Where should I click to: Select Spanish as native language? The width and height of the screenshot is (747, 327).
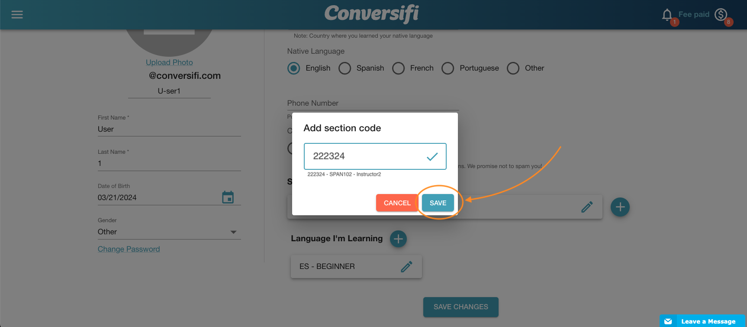tap(345, 68)
